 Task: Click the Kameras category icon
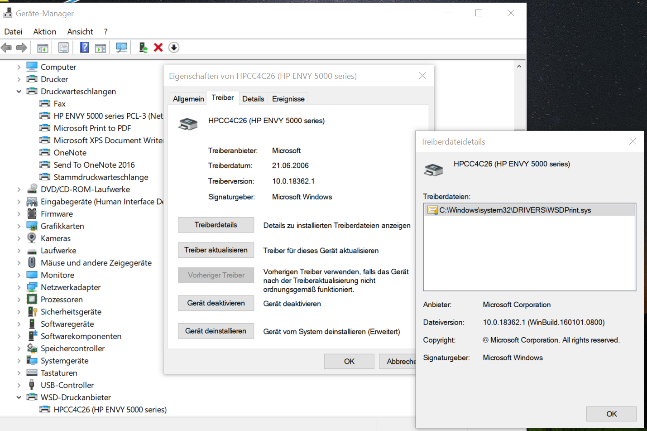click(x=32, y=237)
